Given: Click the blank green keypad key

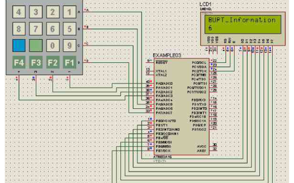Looking at the screenshot, I should tap(36, 46).
